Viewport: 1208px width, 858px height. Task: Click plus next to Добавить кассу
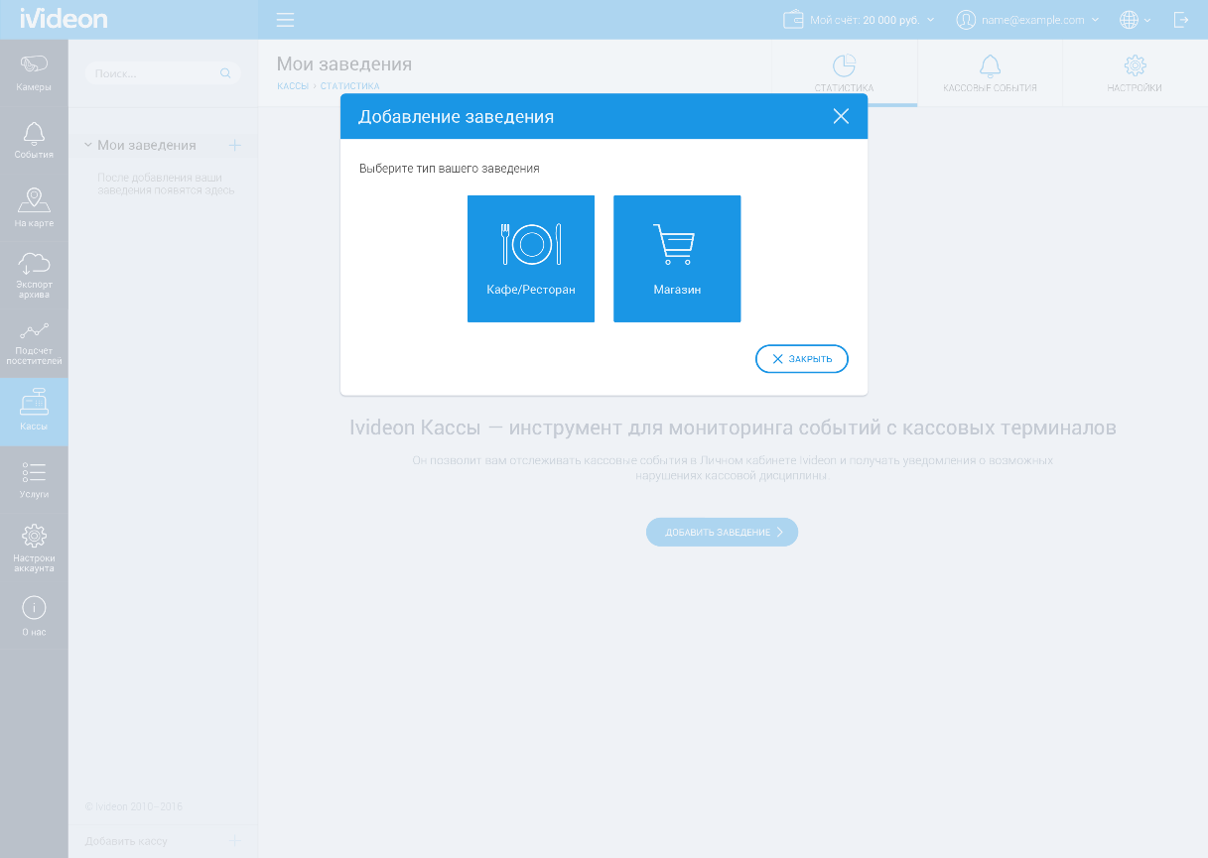(235, 841)
